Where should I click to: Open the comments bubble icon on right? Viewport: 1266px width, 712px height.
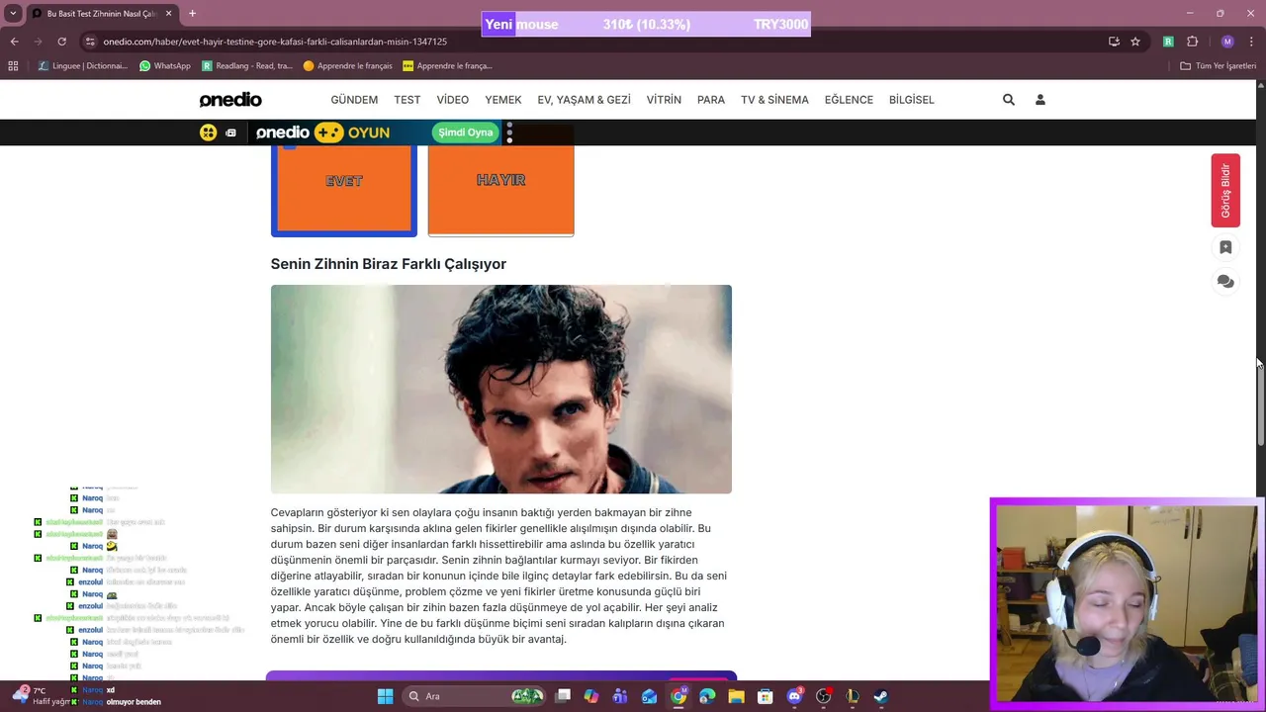(x=1225, y=282)
